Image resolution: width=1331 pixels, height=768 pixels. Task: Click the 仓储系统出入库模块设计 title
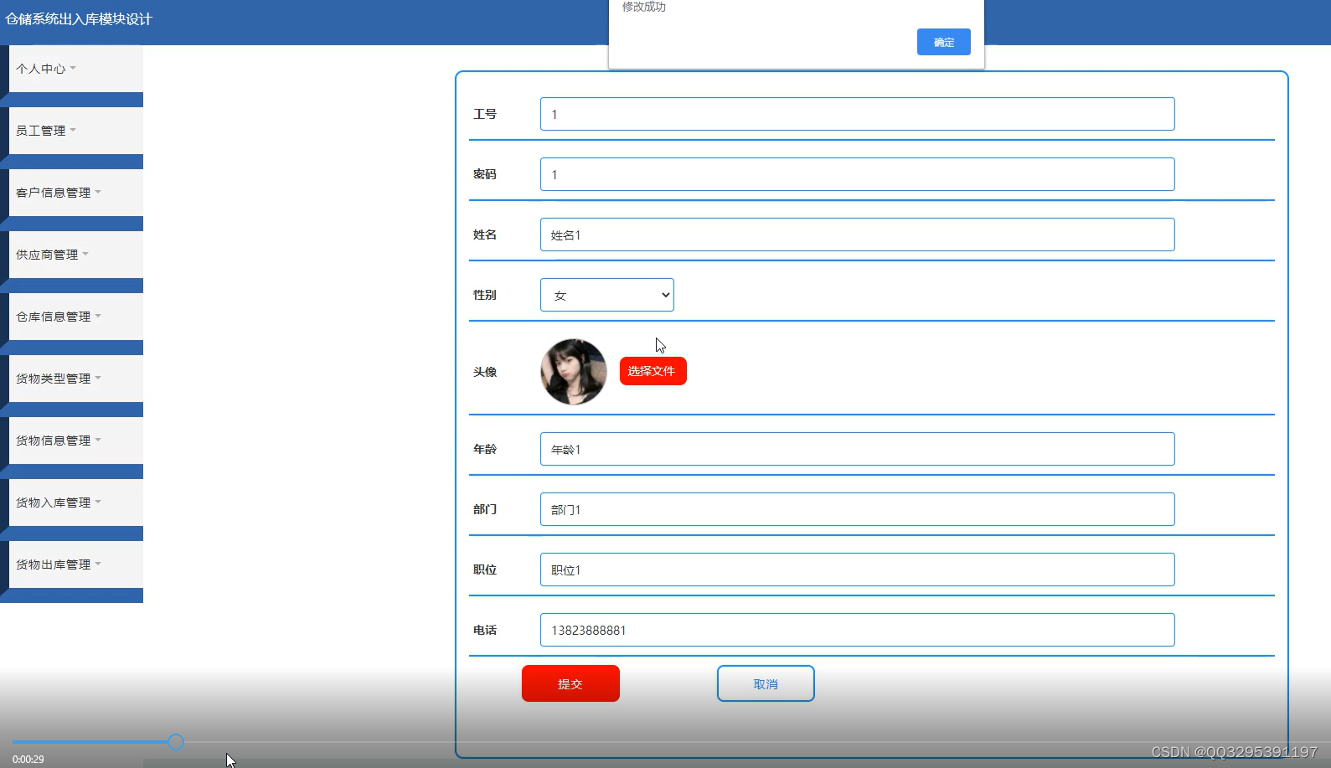pyautogui.click(x=79, y=19)
